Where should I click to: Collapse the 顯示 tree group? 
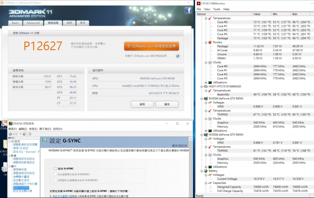pyautogui.click(x=10, y=166)
